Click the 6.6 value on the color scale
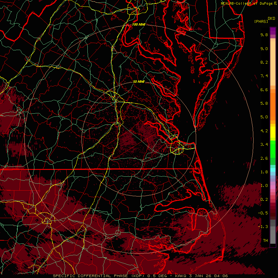The height and width of the screenshot is (278, 278). pyautogui.click(x=264, y=90)
